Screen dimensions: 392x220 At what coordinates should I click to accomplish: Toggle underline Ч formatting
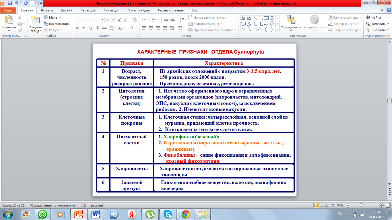[91, 28]
